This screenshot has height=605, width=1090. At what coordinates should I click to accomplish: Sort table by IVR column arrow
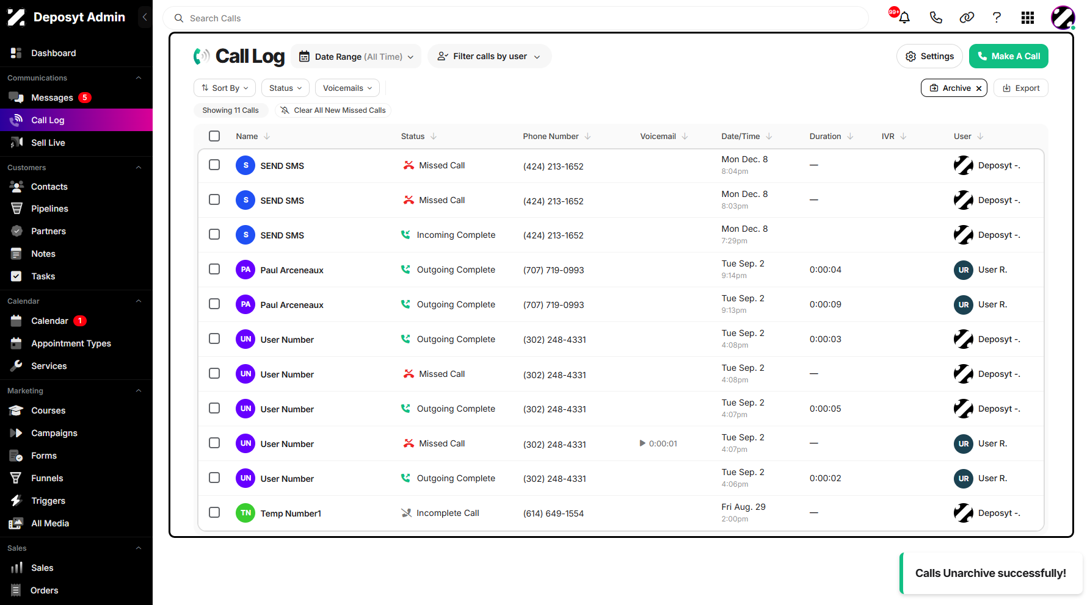(903, 137)
